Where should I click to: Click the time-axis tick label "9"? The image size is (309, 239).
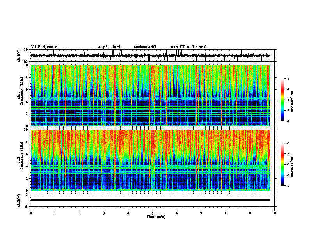pos(250,213)
